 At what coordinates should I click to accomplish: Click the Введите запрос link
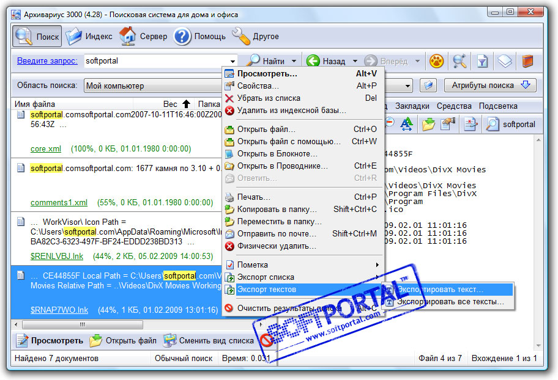point(47,60)
